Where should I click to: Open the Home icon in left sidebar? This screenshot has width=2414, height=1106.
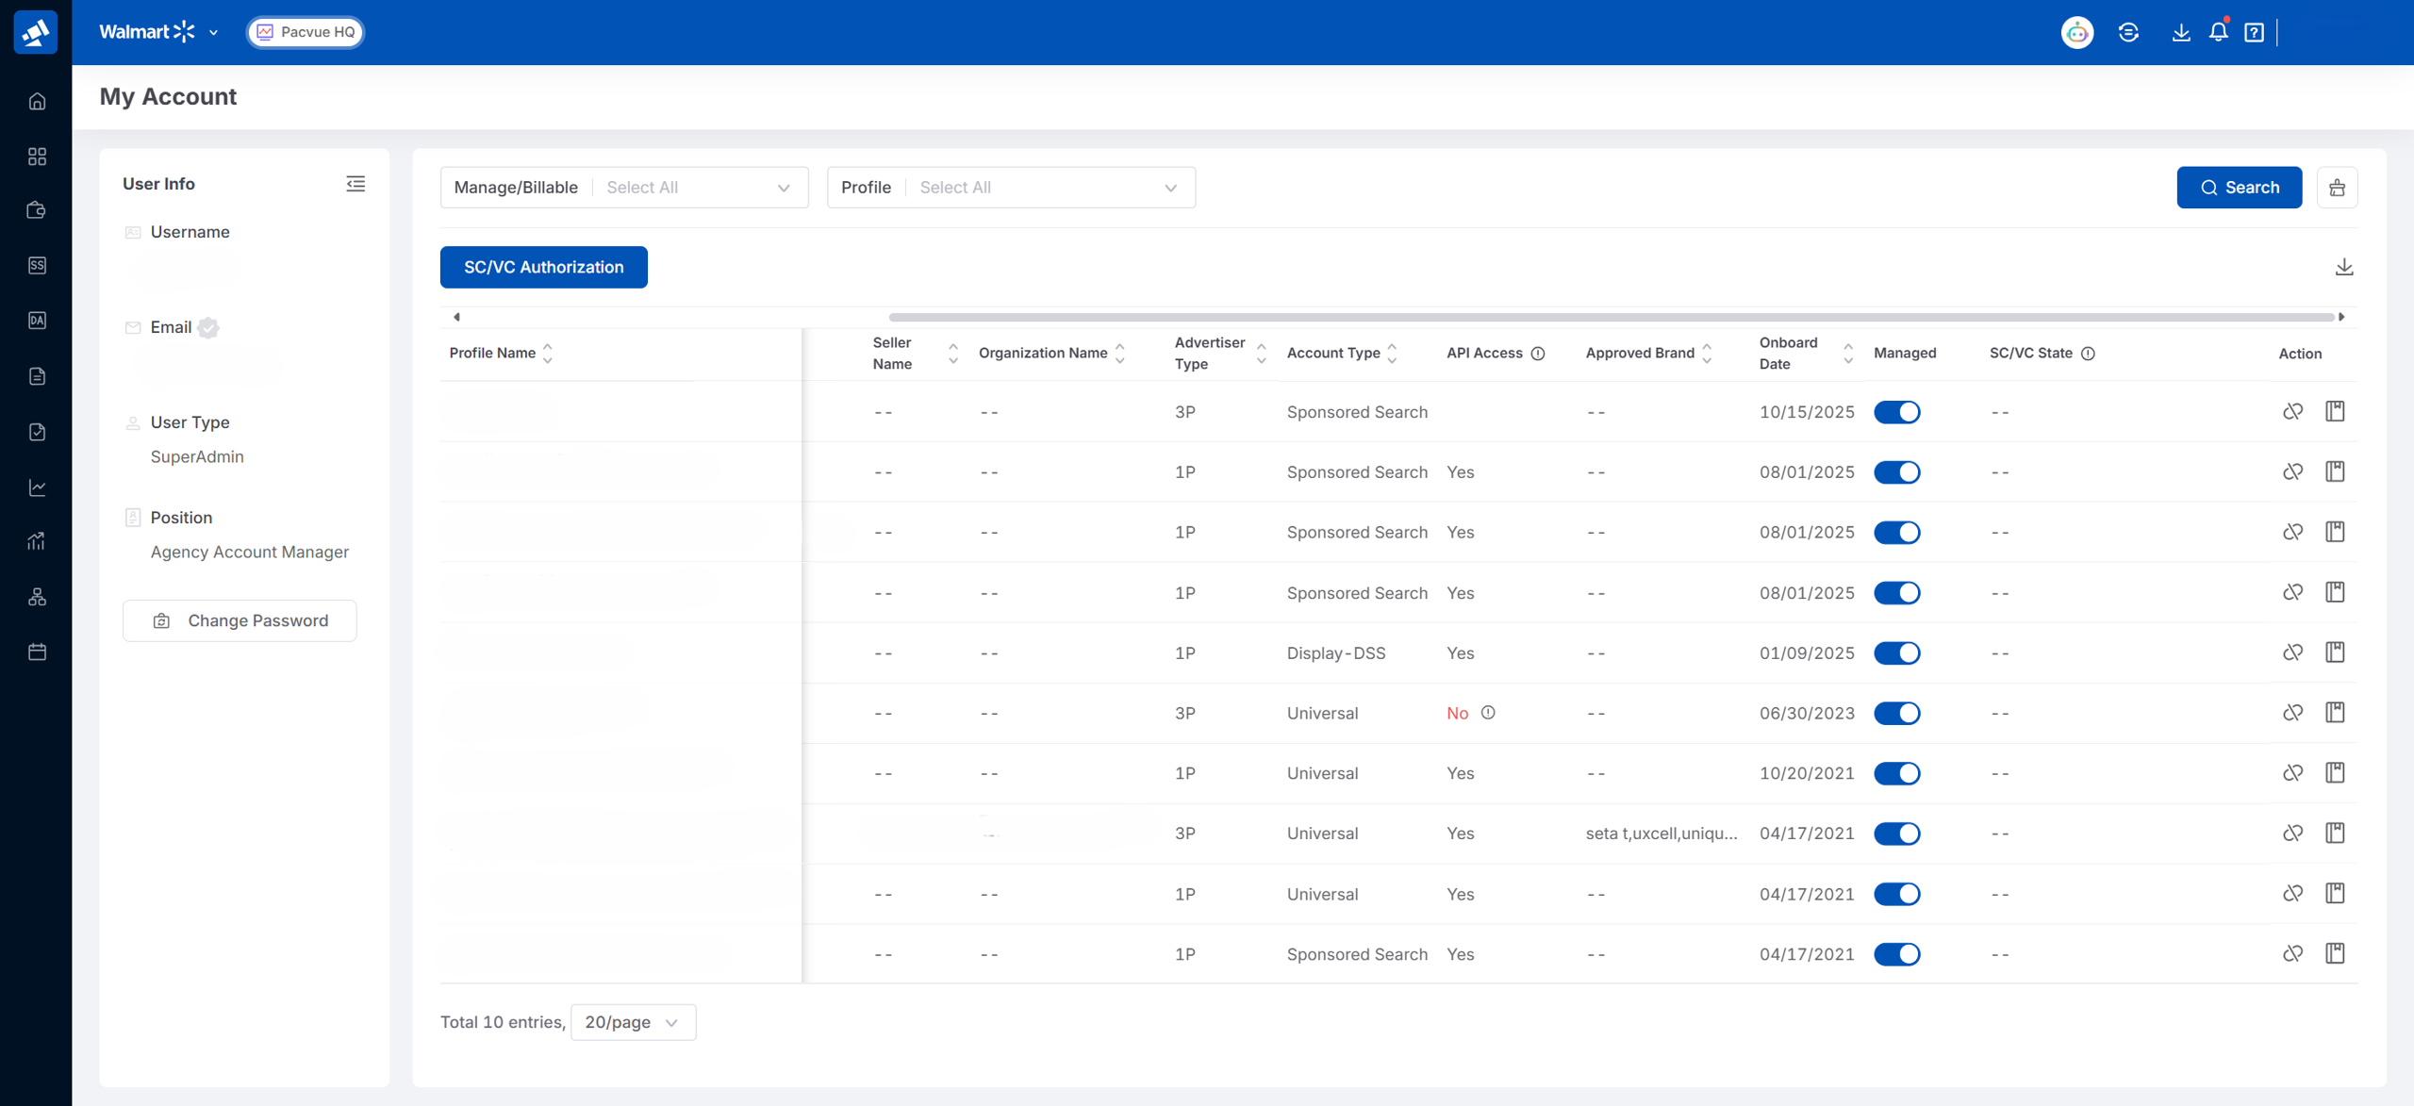(37, 101)
